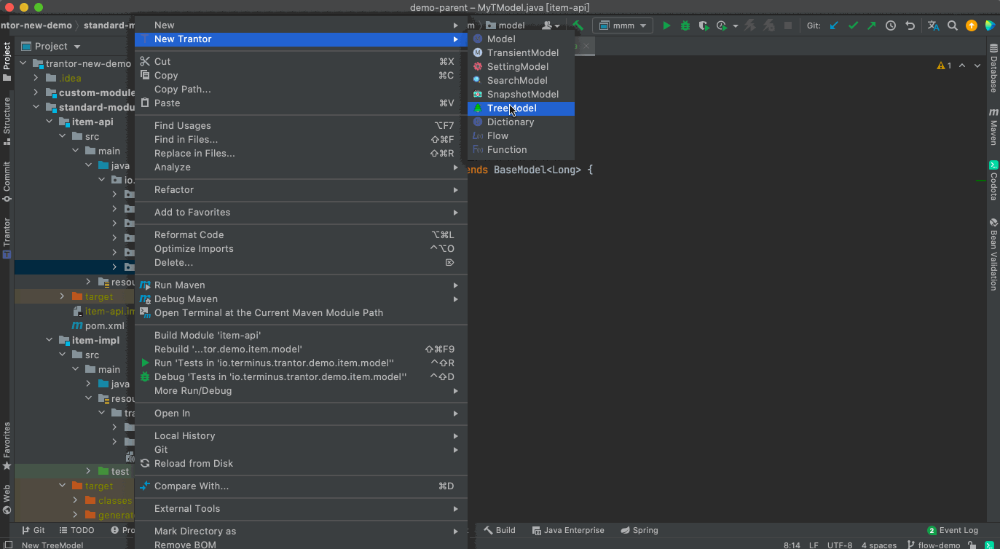Open Search Everywhere magnifier icon
This screenshot has width=1000, height=549.
coord(953,25)
